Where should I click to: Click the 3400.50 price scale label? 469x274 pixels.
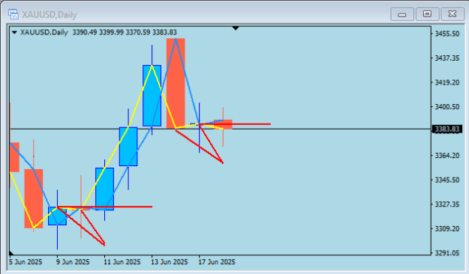point(447,107)
